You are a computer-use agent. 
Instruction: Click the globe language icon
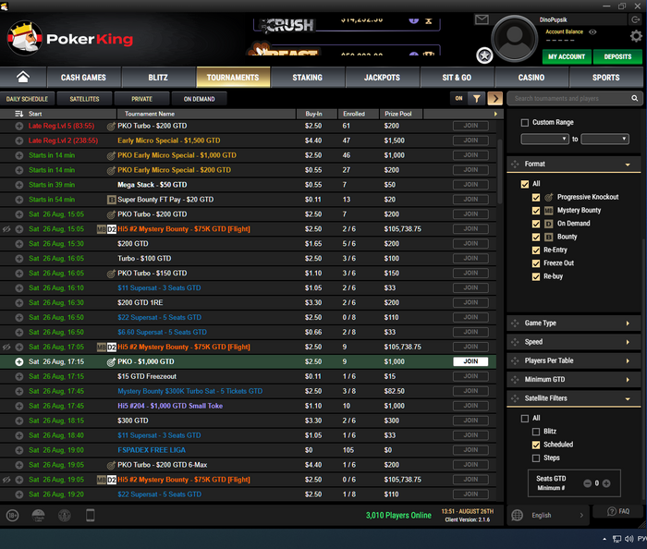click(x=517, y=515)
